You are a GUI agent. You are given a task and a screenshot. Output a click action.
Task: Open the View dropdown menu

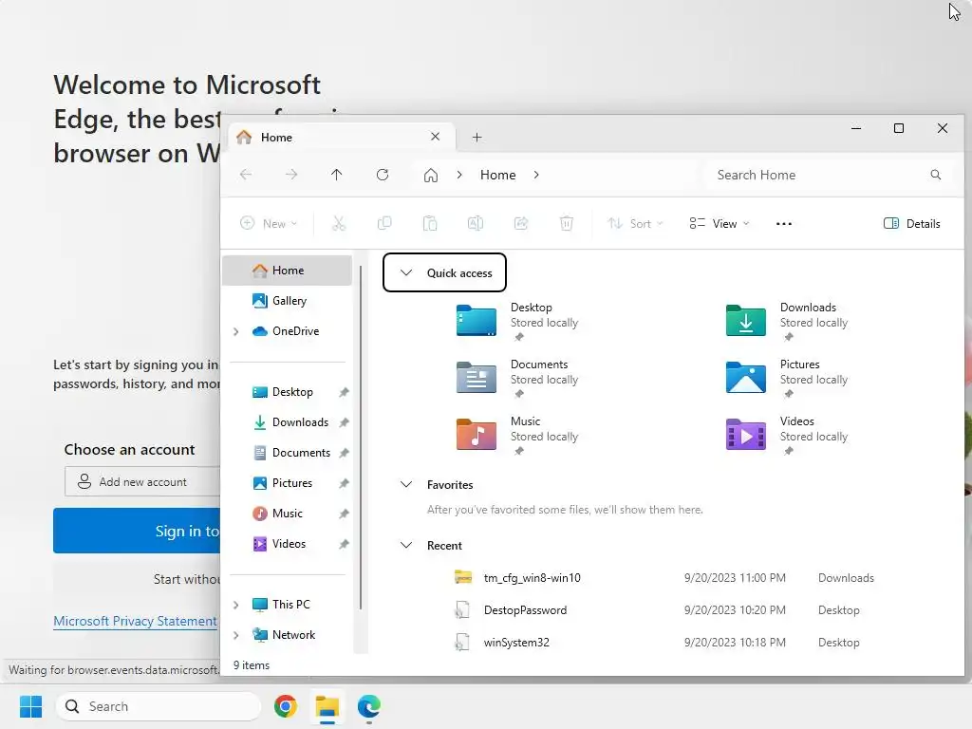720,223
